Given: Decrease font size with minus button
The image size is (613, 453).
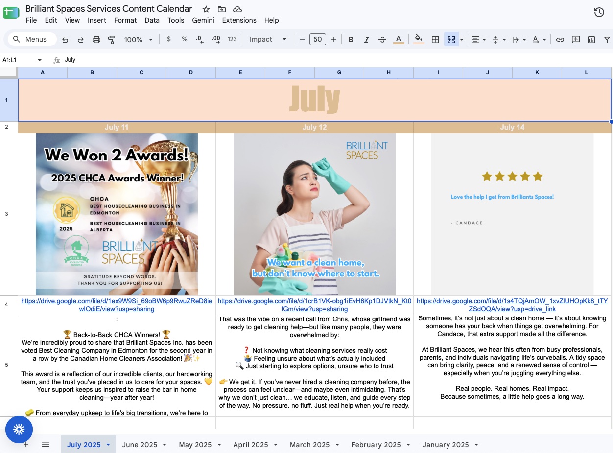Looking at the screenshot, I should pos(302,39).
